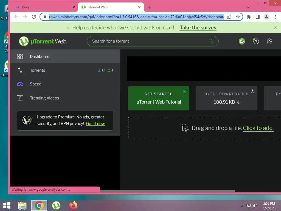Show hidden system tray icons
Image resolution: width=281 pixels, height=211 pixels.
pos(242,206)
